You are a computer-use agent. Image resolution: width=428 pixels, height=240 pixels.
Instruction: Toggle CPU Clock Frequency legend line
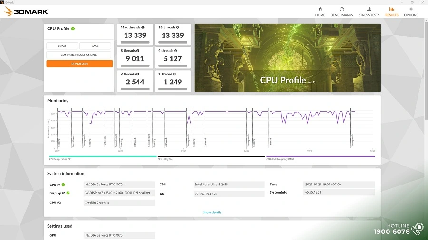coord(321,157)
